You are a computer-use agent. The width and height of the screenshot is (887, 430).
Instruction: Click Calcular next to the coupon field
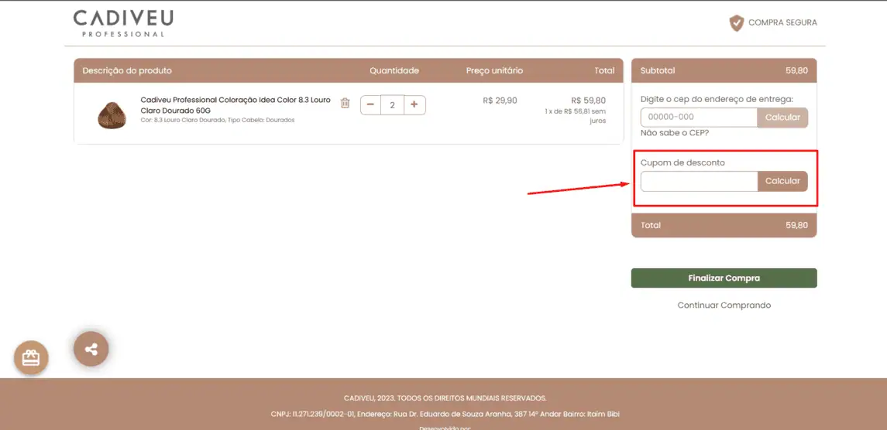coord(782,182)
